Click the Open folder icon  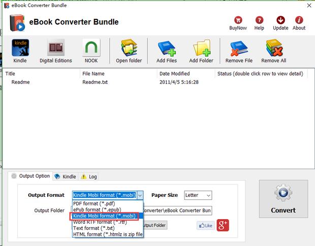[129, 48]
